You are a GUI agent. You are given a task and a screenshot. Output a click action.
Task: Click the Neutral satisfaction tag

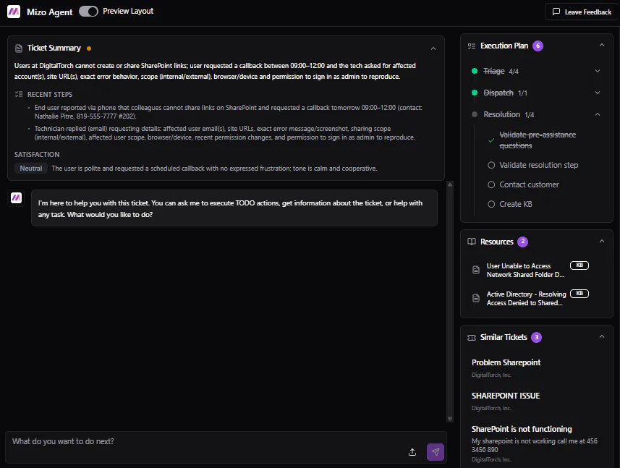(x=31, y=169)
